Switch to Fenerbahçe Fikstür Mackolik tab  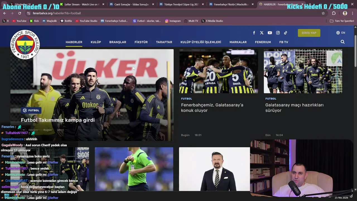(230, 4)
